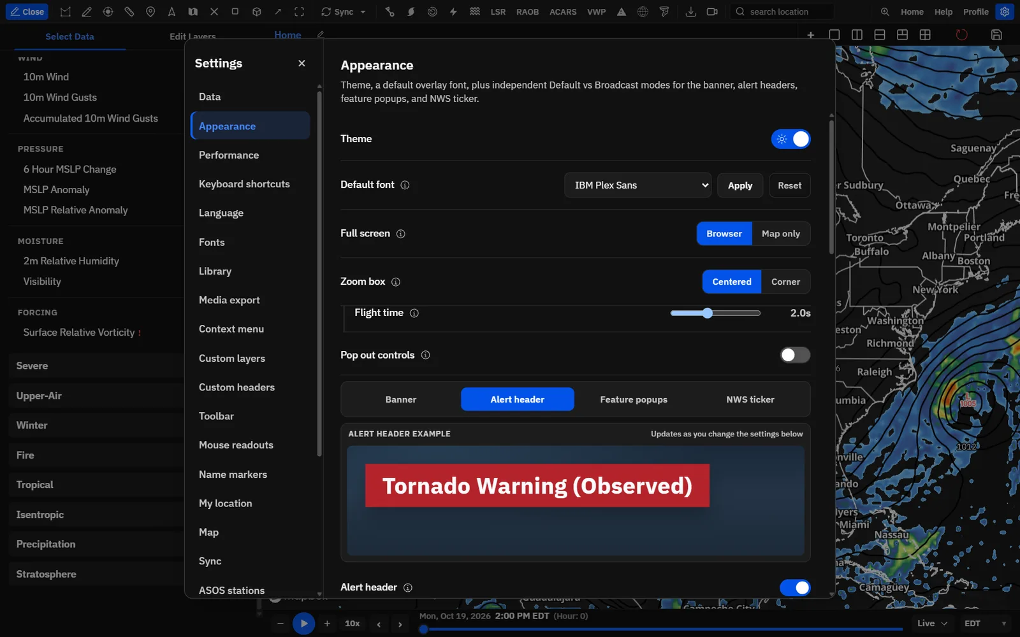1020x637 pixels.
Task: Click the Apply font button
Action: (740, 185)
